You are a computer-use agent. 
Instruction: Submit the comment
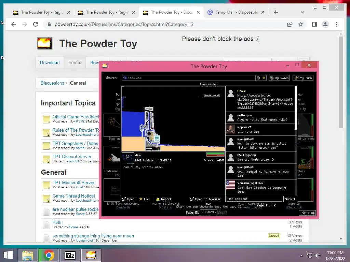tap(290, 199)
